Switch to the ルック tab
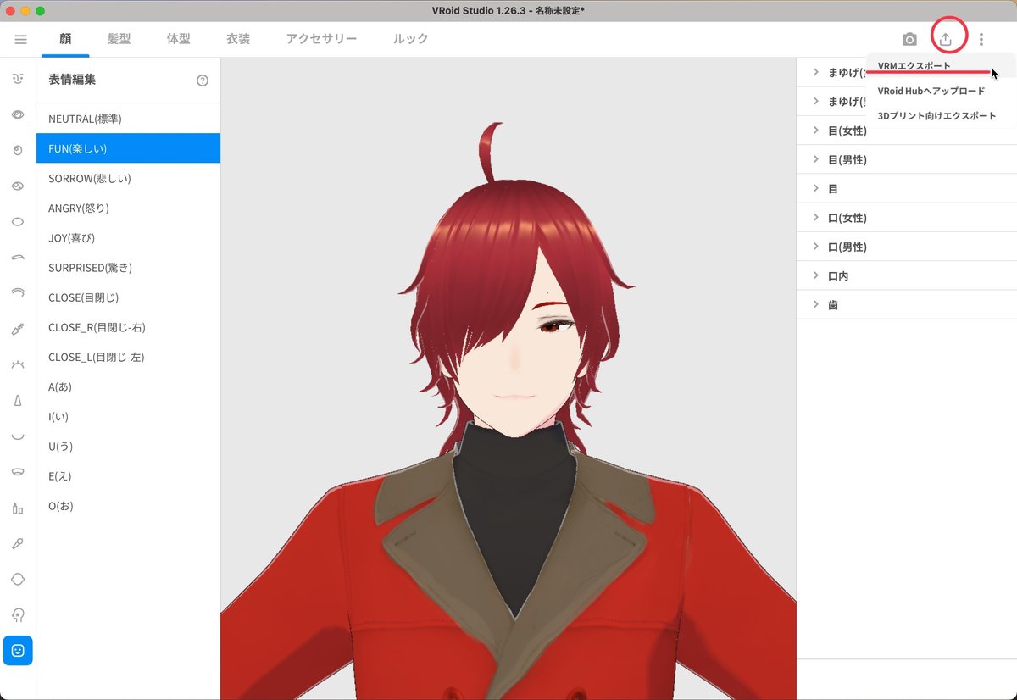This screenshot has width=1017, height=700. 409,38
